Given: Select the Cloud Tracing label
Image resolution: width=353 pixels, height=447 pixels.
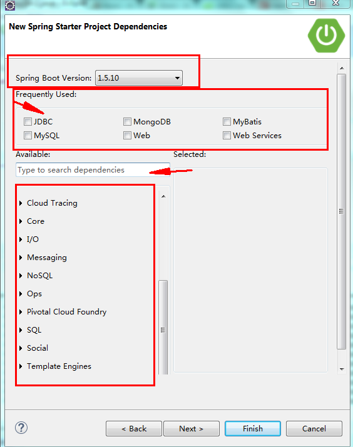Looking at the screenshot, I should (x=52, y=203).
